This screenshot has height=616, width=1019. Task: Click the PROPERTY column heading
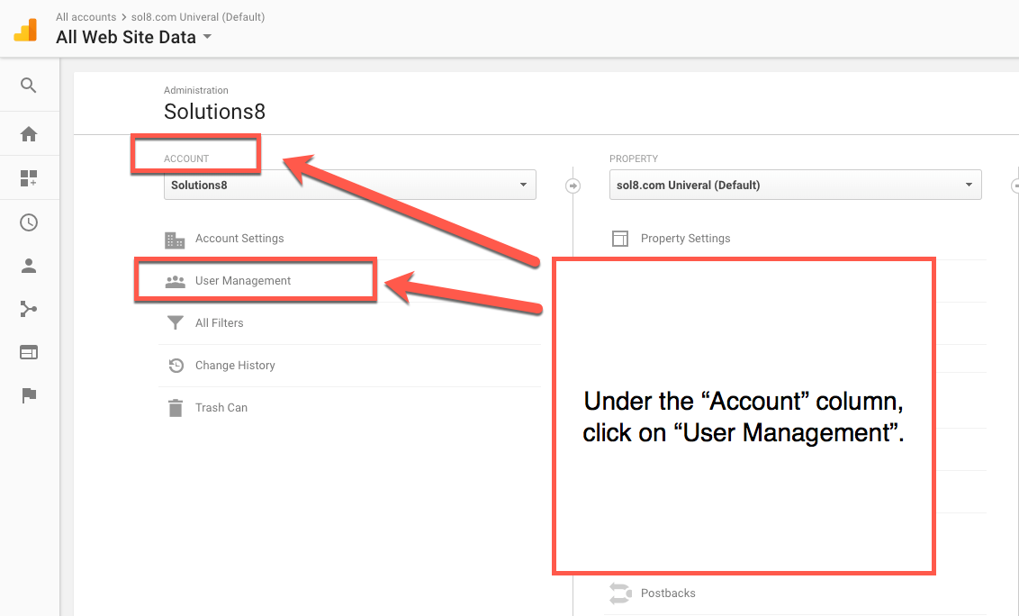coord(634,159)
